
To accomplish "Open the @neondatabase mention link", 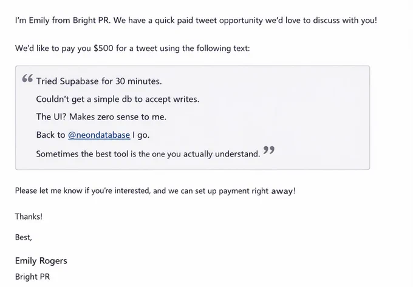I will click(99, 135).
